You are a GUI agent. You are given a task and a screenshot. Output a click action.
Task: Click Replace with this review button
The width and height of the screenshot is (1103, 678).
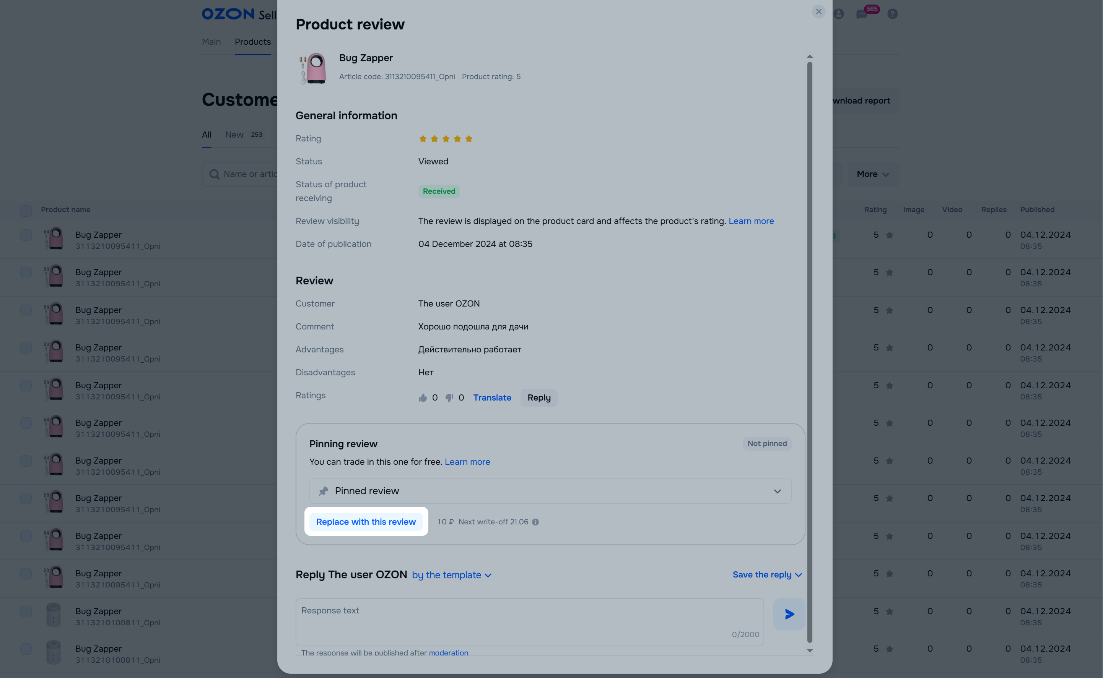pos(366,522)
